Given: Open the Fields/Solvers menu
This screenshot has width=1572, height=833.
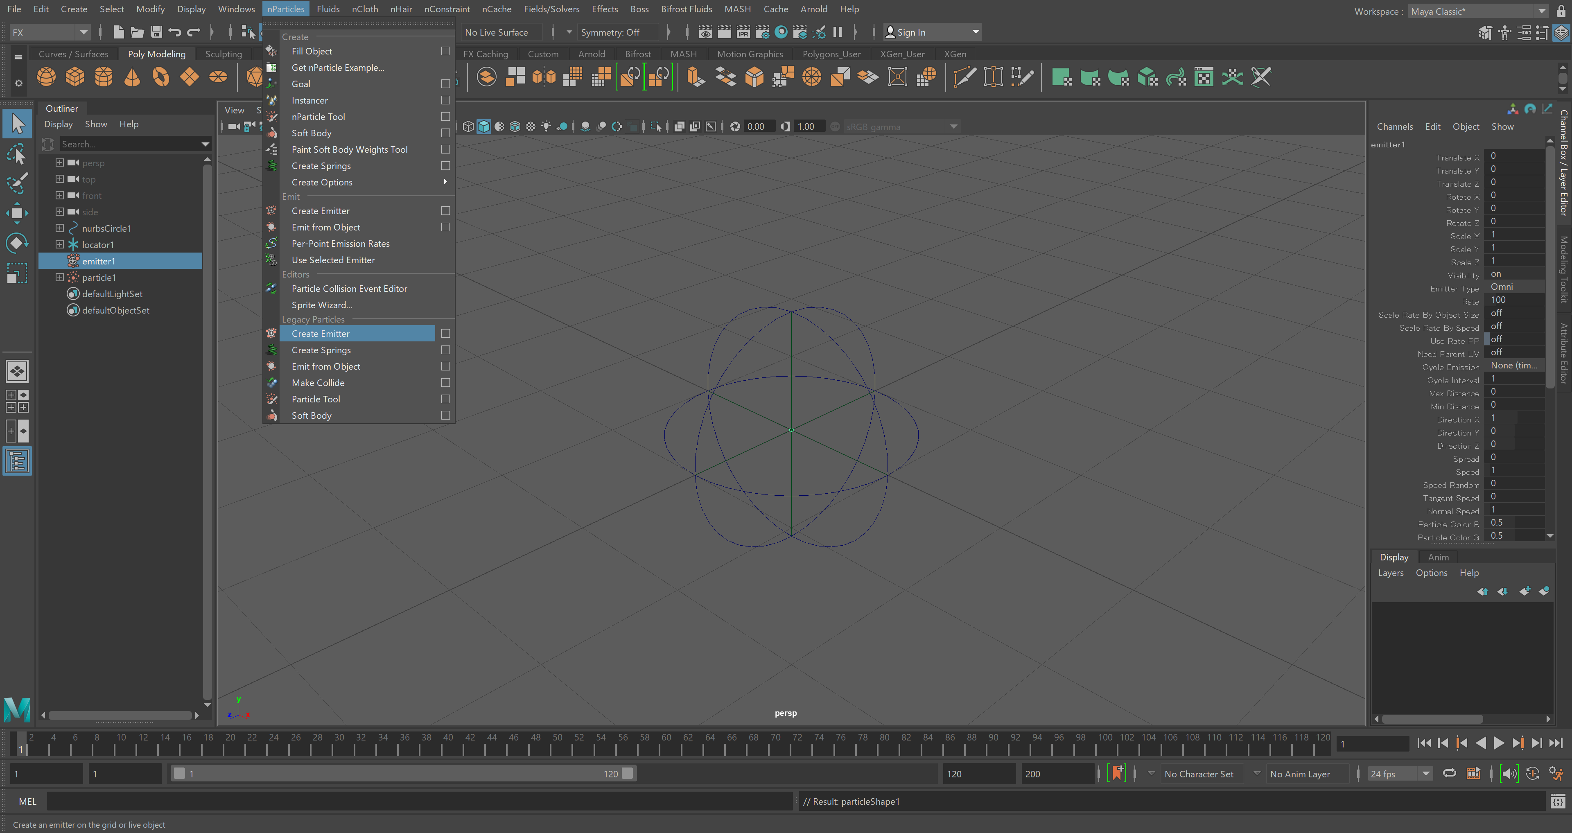Looking at the screenshot, I should click(551, 9).
